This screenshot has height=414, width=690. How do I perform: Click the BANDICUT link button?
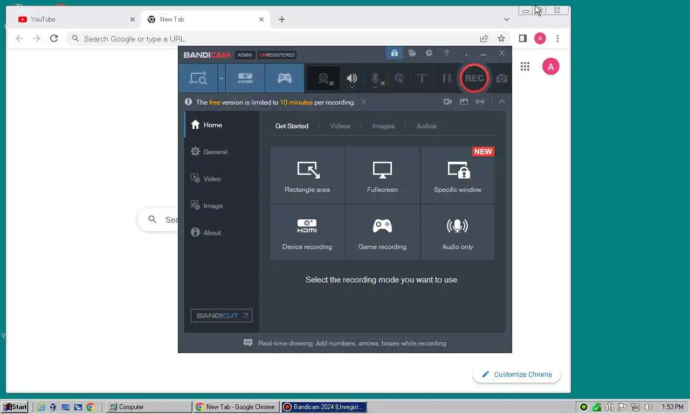pyautogui.click(x=221, y=315)
